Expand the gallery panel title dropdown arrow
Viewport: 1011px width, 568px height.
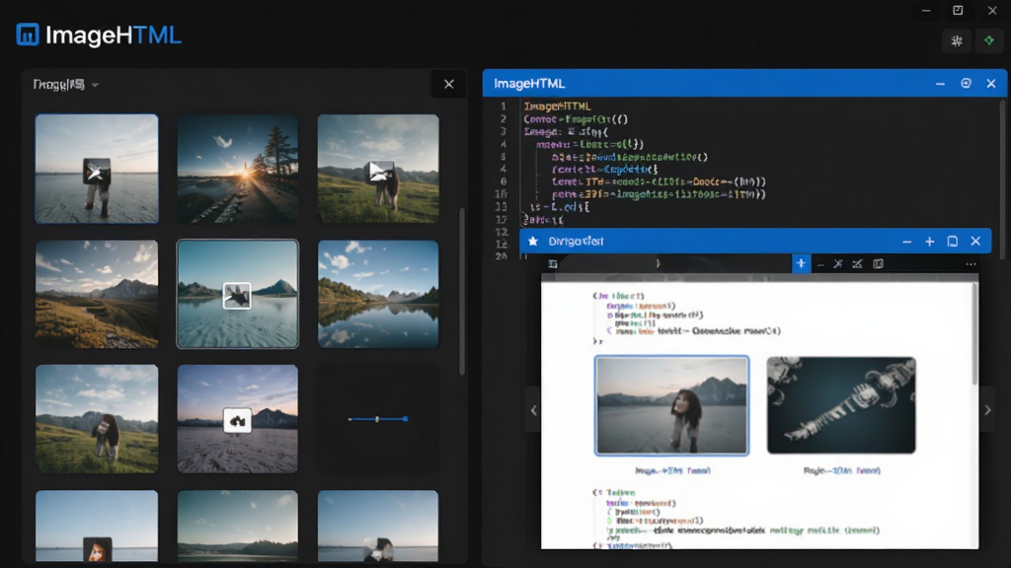tap(95, 85)
